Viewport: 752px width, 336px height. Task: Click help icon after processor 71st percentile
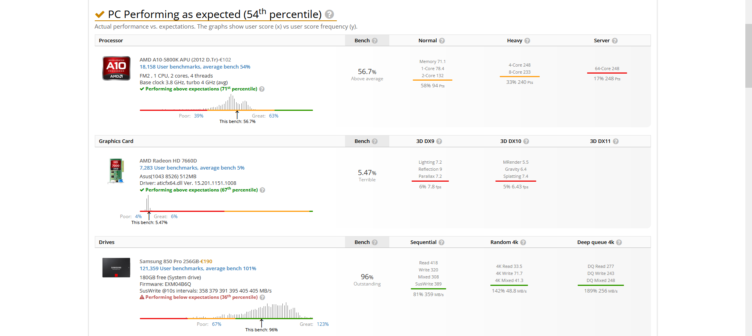[262, 89]
